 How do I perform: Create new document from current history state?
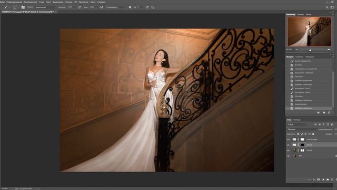318,112
